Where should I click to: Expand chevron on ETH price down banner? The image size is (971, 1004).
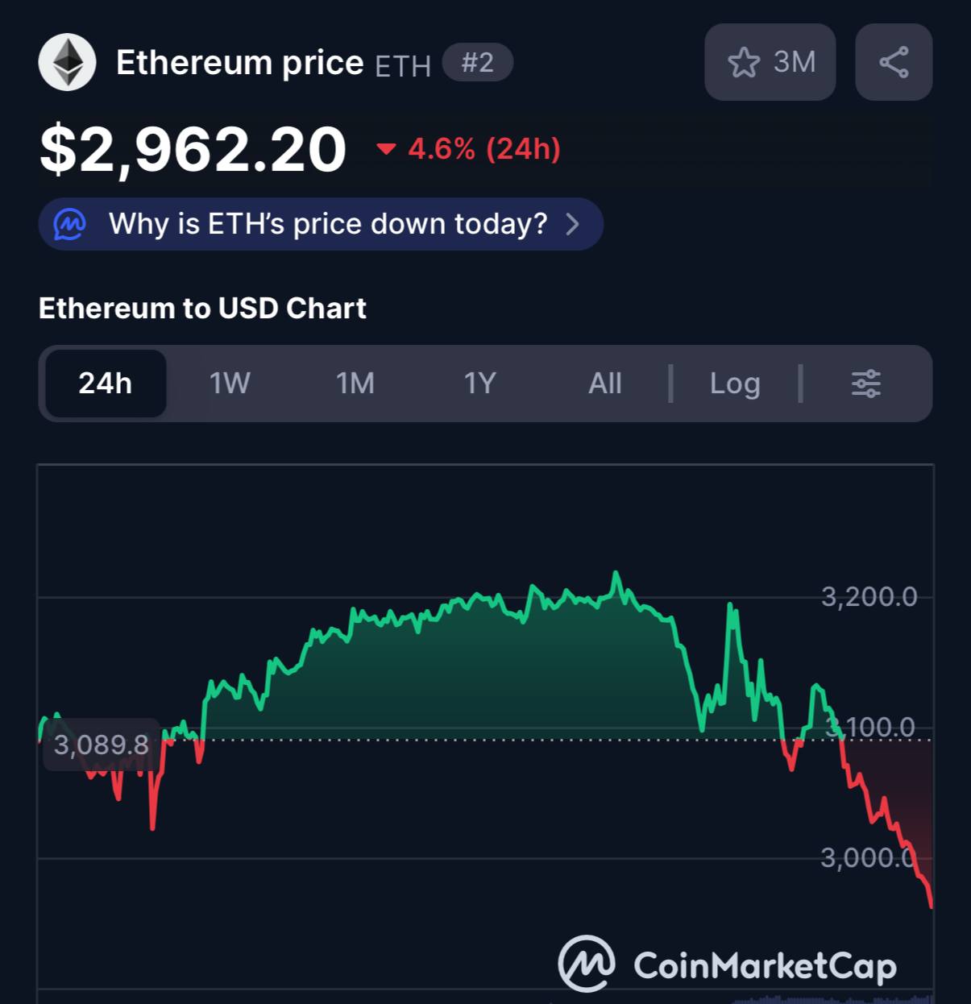[x=573, y=224]
